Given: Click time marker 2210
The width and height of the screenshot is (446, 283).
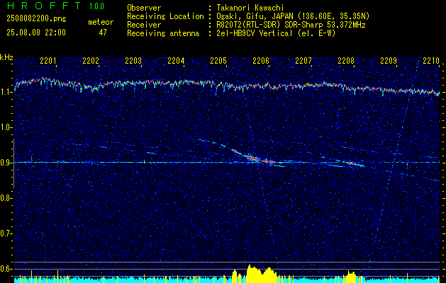Looking at the screenshot, I should point(431,61).
